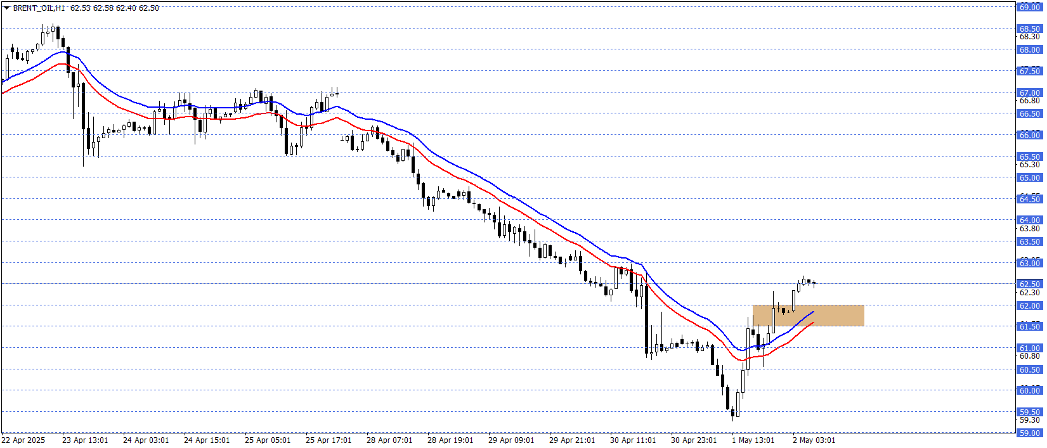Click the 68.00 price level label

[1029, 49]
